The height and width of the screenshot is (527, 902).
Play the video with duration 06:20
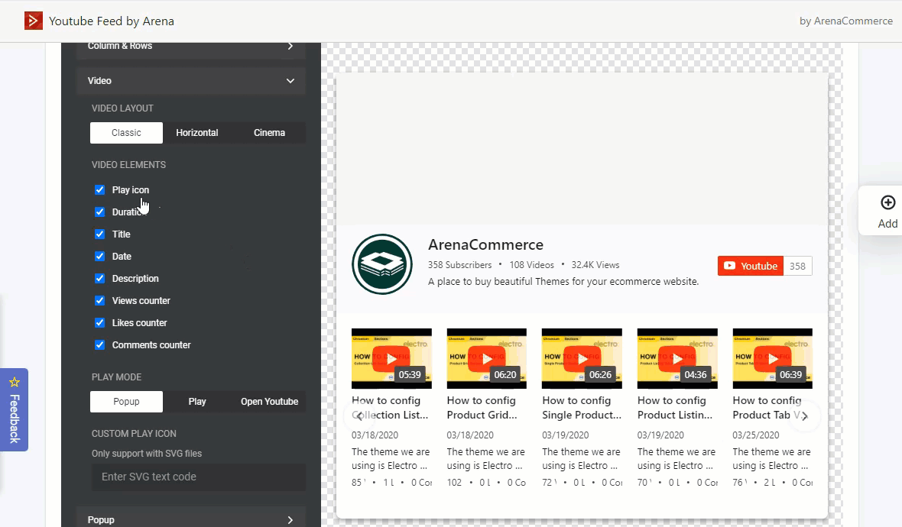pos(487,359)
